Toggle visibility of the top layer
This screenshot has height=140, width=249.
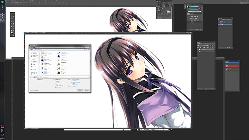198,49
